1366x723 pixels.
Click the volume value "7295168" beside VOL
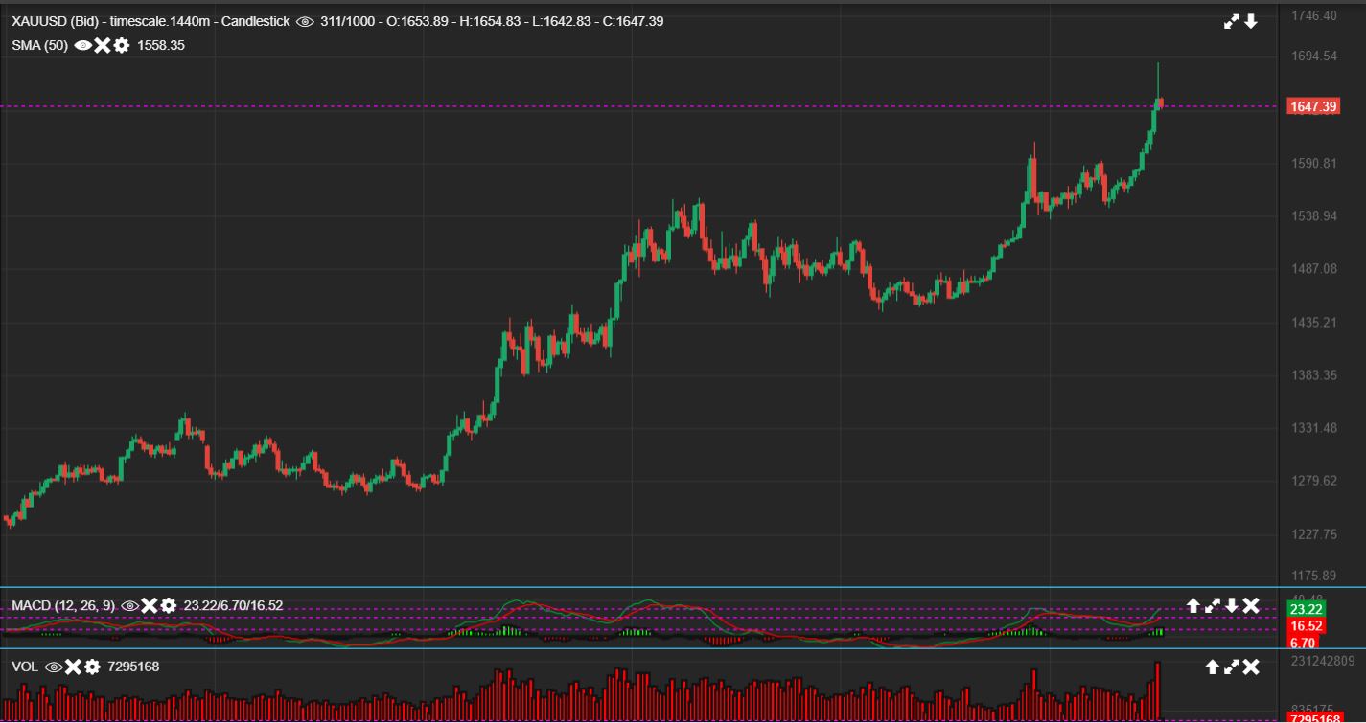pos(133,667)
